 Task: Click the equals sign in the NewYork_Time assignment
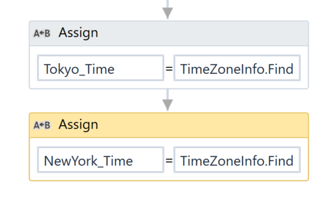[x=169, y=161]
